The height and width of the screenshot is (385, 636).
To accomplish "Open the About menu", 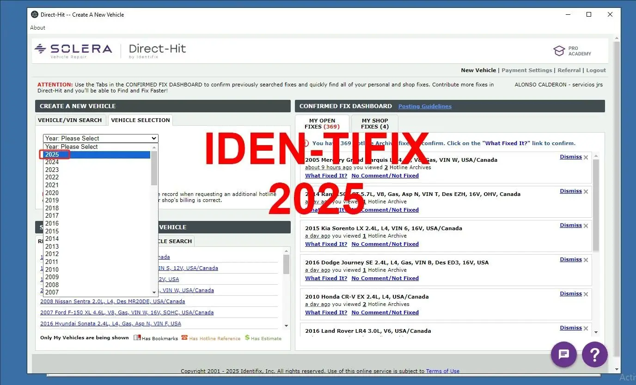I will click(x=37, y=28).
